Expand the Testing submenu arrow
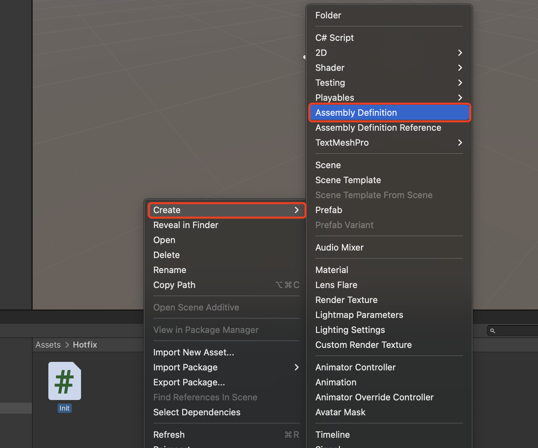The width and height of the screenshot is (538, 448). click(x=460, y=83)
